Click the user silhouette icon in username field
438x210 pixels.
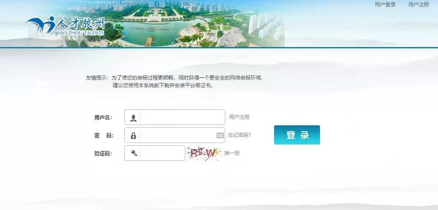[x=133, y=118]
